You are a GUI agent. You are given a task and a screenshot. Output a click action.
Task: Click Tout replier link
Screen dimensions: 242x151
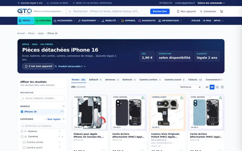pyautogui.click(x=53, y=119)
